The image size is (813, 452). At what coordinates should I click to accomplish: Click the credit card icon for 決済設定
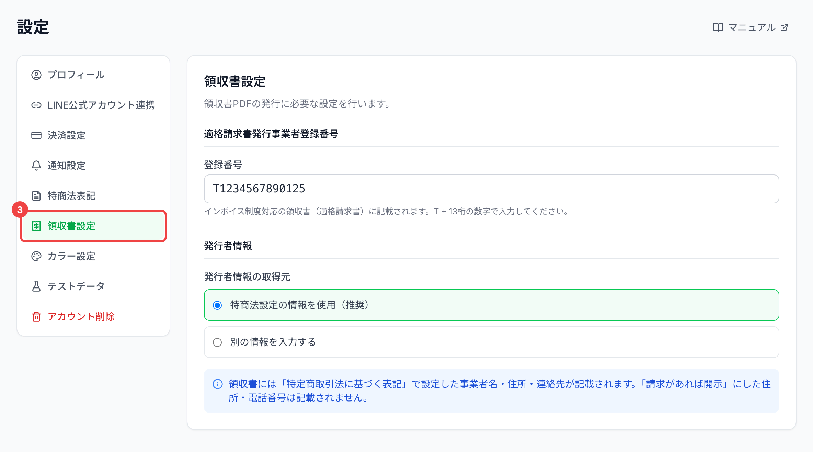tap(36, 135)
